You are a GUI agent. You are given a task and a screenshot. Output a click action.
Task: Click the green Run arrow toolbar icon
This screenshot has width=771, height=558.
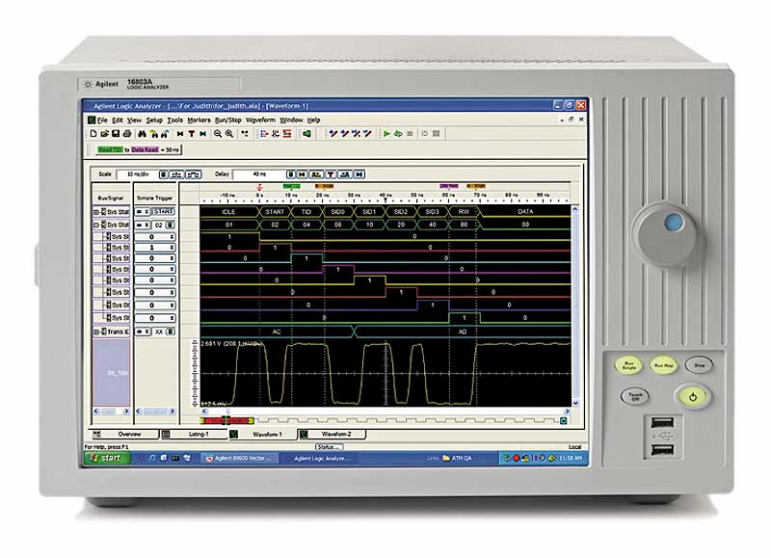(387, 133)
